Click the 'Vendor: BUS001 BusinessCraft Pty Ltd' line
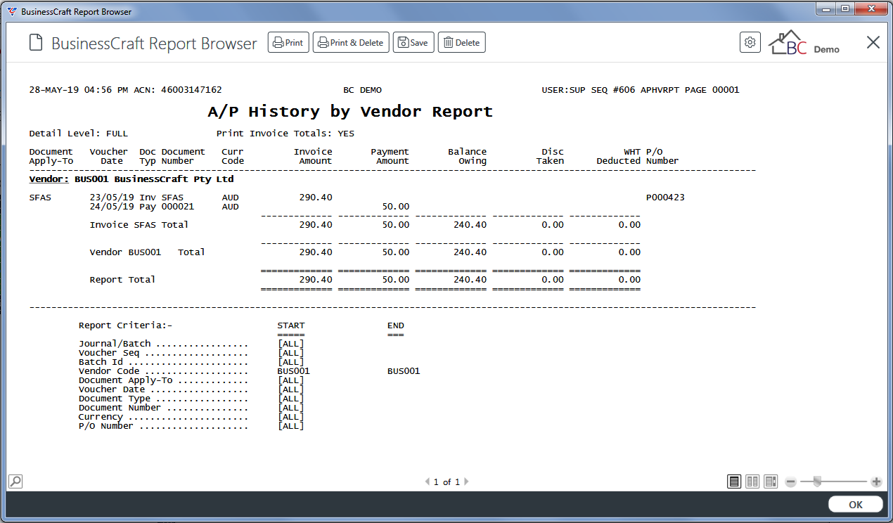This screenshot has height=523, width=893. [131, 179]
